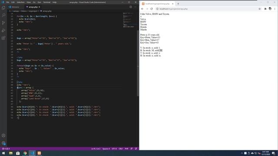The width and height of the screenshot is (278, 156).
Task: Open the File menu in VS Code
Action: click(x=8, y=2)
